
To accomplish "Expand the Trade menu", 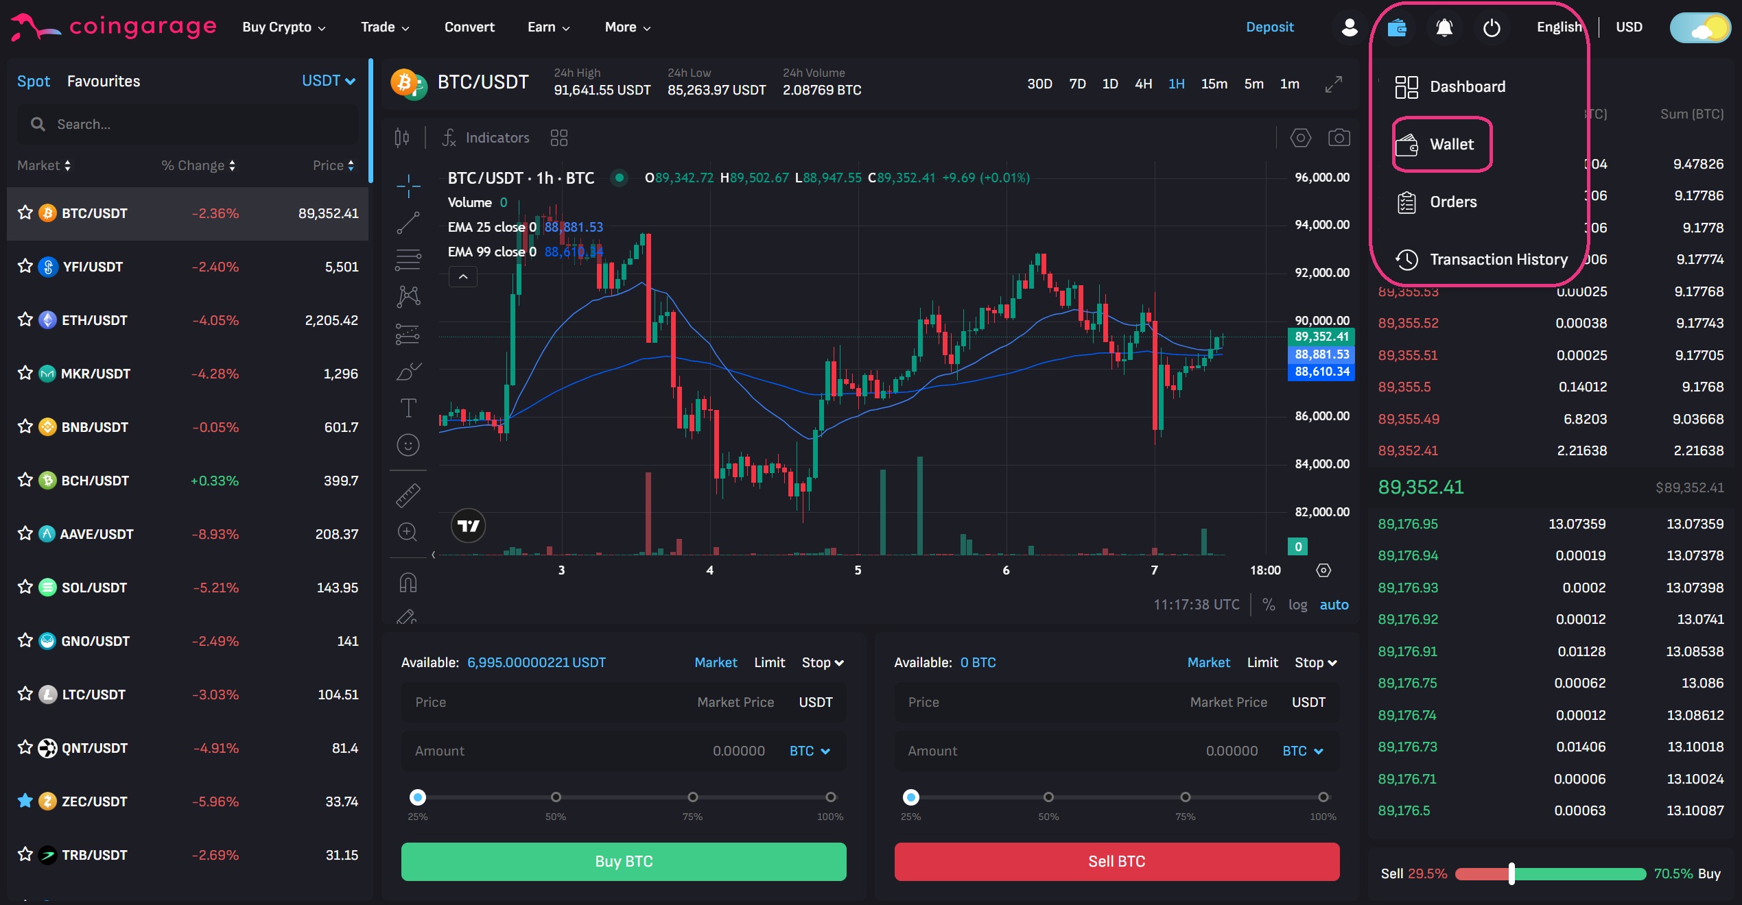I will click(x=385, y=27).
